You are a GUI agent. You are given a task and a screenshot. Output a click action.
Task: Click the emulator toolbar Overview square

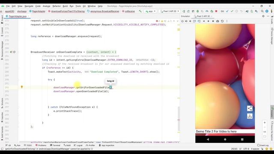click(213, 21)
